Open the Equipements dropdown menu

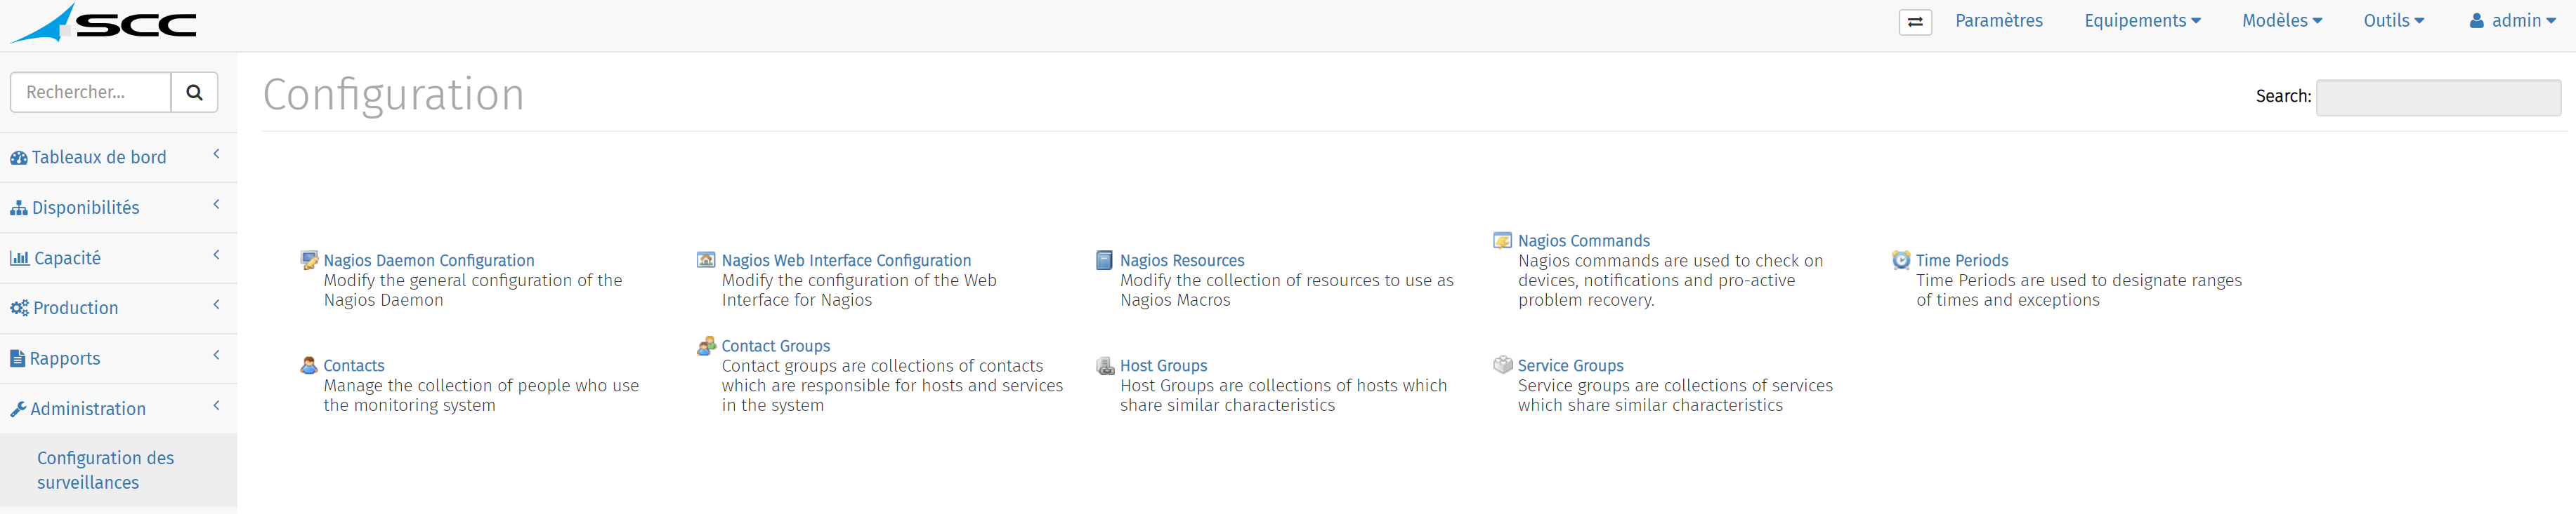tap(2142, 21)
